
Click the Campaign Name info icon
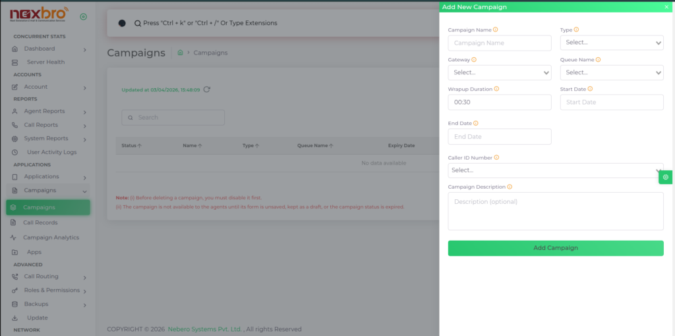[496, 30]
